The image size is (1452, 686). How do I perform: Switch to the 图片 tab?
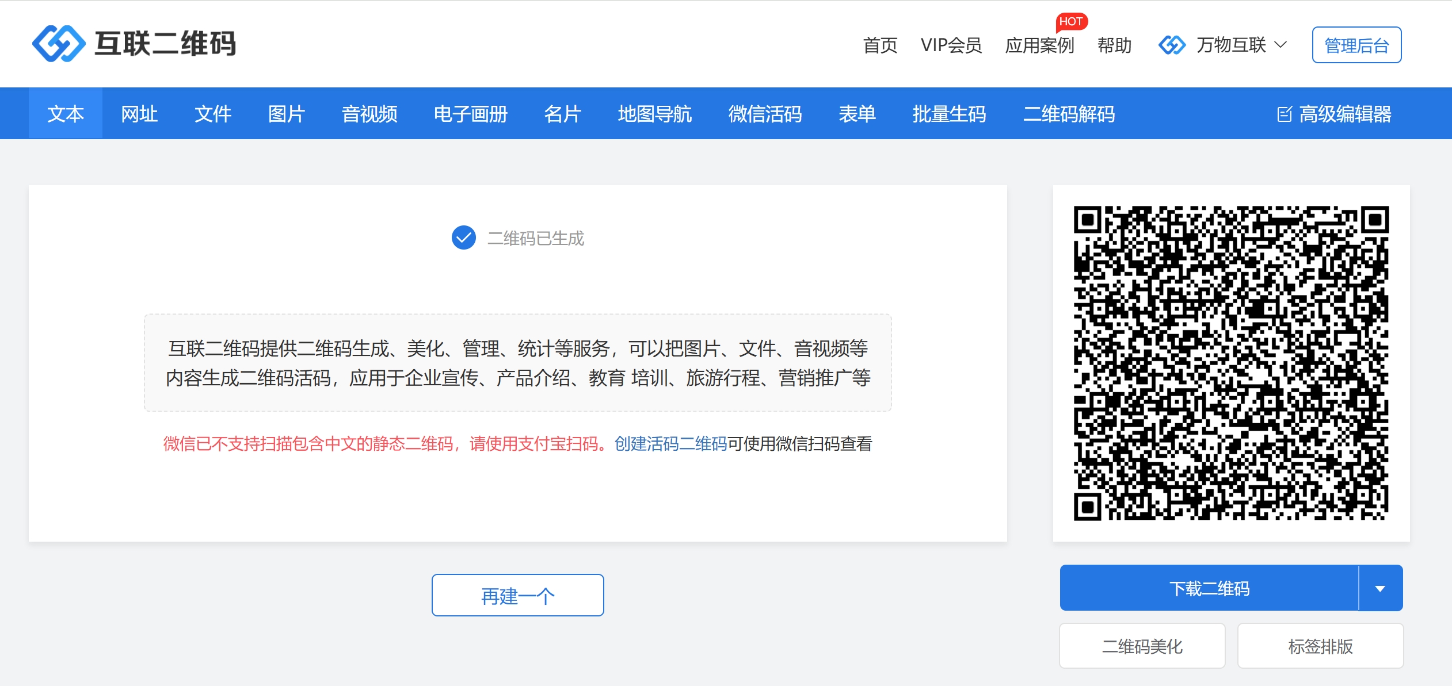[x=287, y=113]
